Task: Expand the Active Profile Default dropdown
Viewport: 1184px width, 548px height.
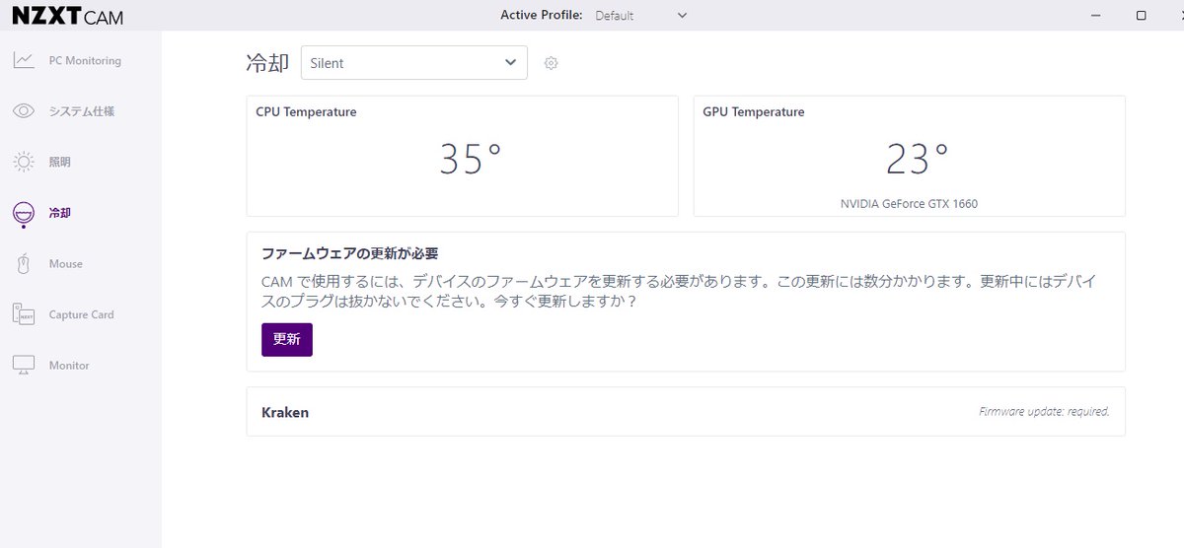Action: tap(642, 15)
